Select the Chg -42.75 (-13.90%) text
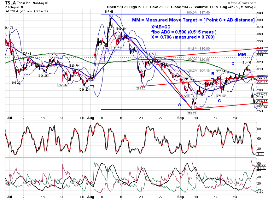The width and height of the screenshot is (268, 200). 236,7
